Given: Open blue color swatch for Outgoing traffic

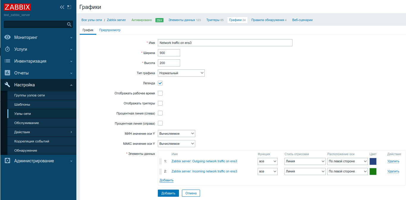Looking at the screenshot, I should [x=373, y=161].
